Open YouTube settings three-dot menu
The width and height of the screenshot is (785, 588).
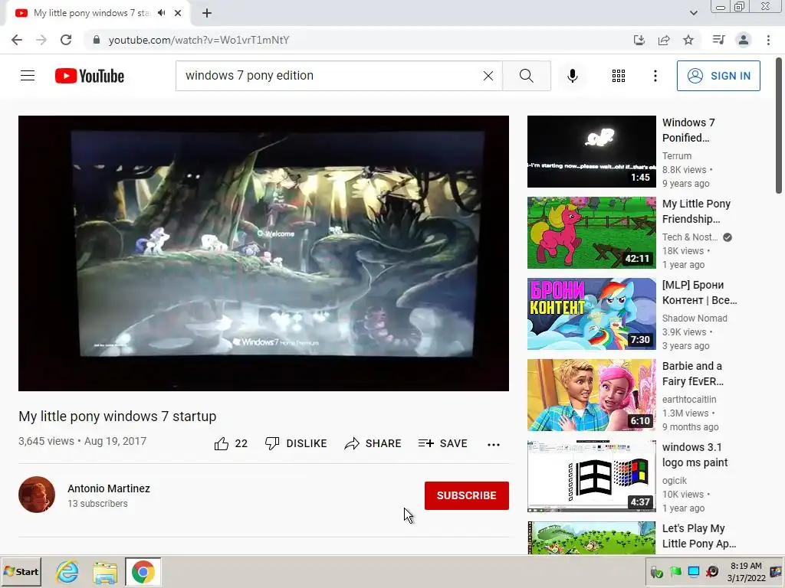(x=655, y=76)
